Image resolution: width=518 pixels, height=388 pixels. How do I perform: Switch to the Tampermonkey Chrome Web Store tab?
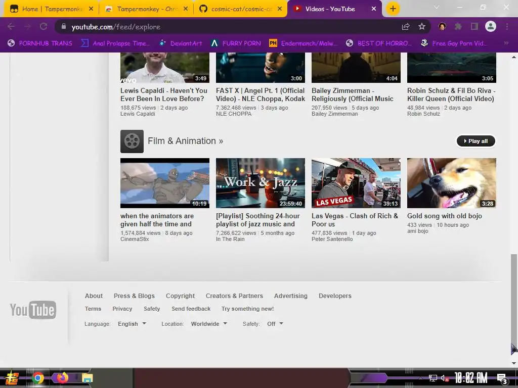tap(146, 9)
